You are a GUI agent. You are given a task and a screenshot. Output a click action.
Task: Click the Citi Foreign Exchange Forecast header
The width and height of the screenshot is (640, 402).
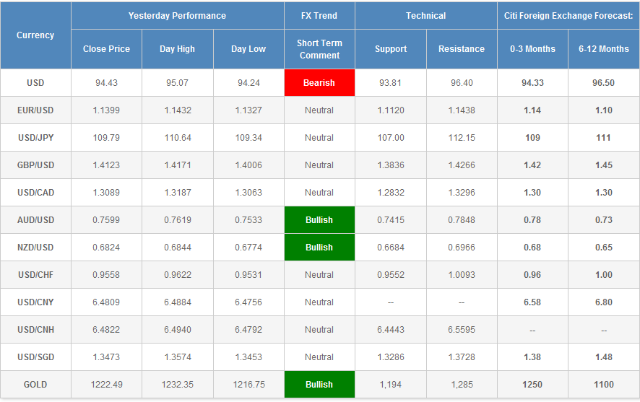coord(568,16)
